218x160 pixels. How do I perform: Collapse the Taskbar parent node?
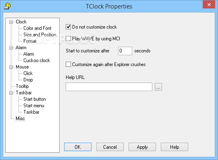coord(11,93)
